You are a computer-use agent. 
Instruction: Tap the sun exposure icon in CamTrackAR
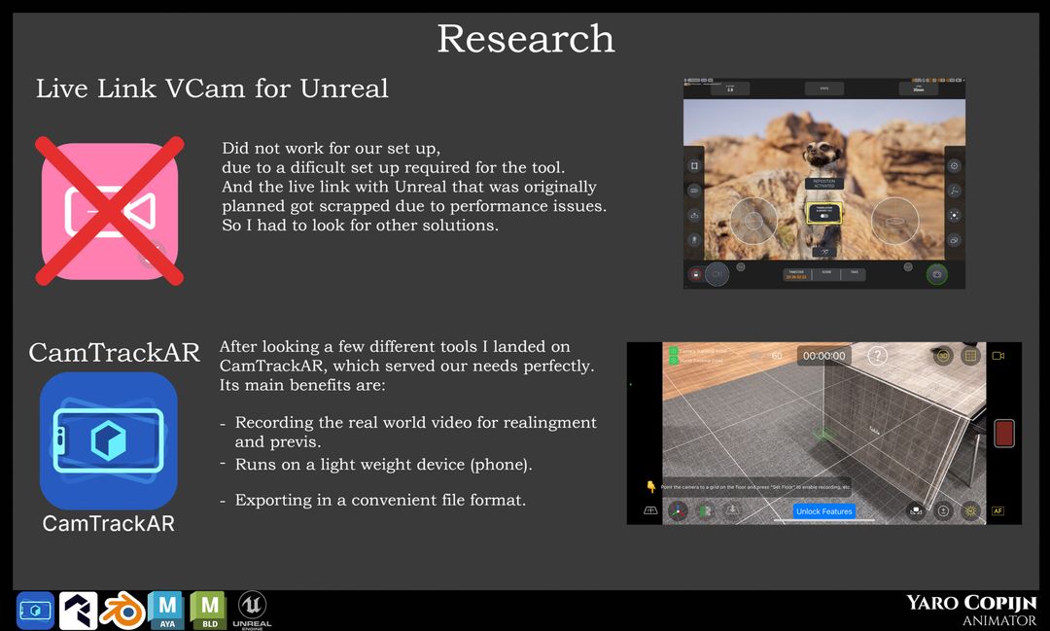pos(970,511)
